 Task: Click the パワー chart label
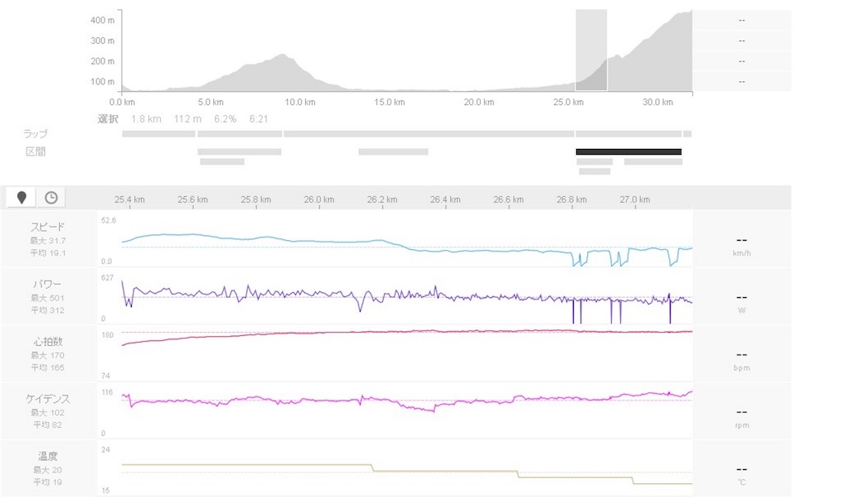pyautogui.click(x=47, y=285)
